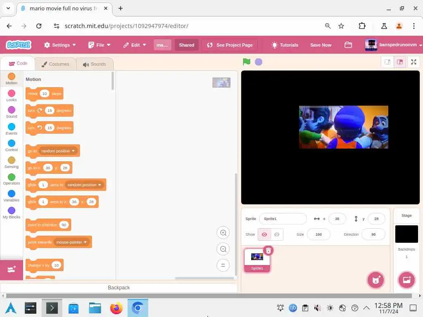Click the green flag to run project
The image size is (423, 317).
pos(246,62)
